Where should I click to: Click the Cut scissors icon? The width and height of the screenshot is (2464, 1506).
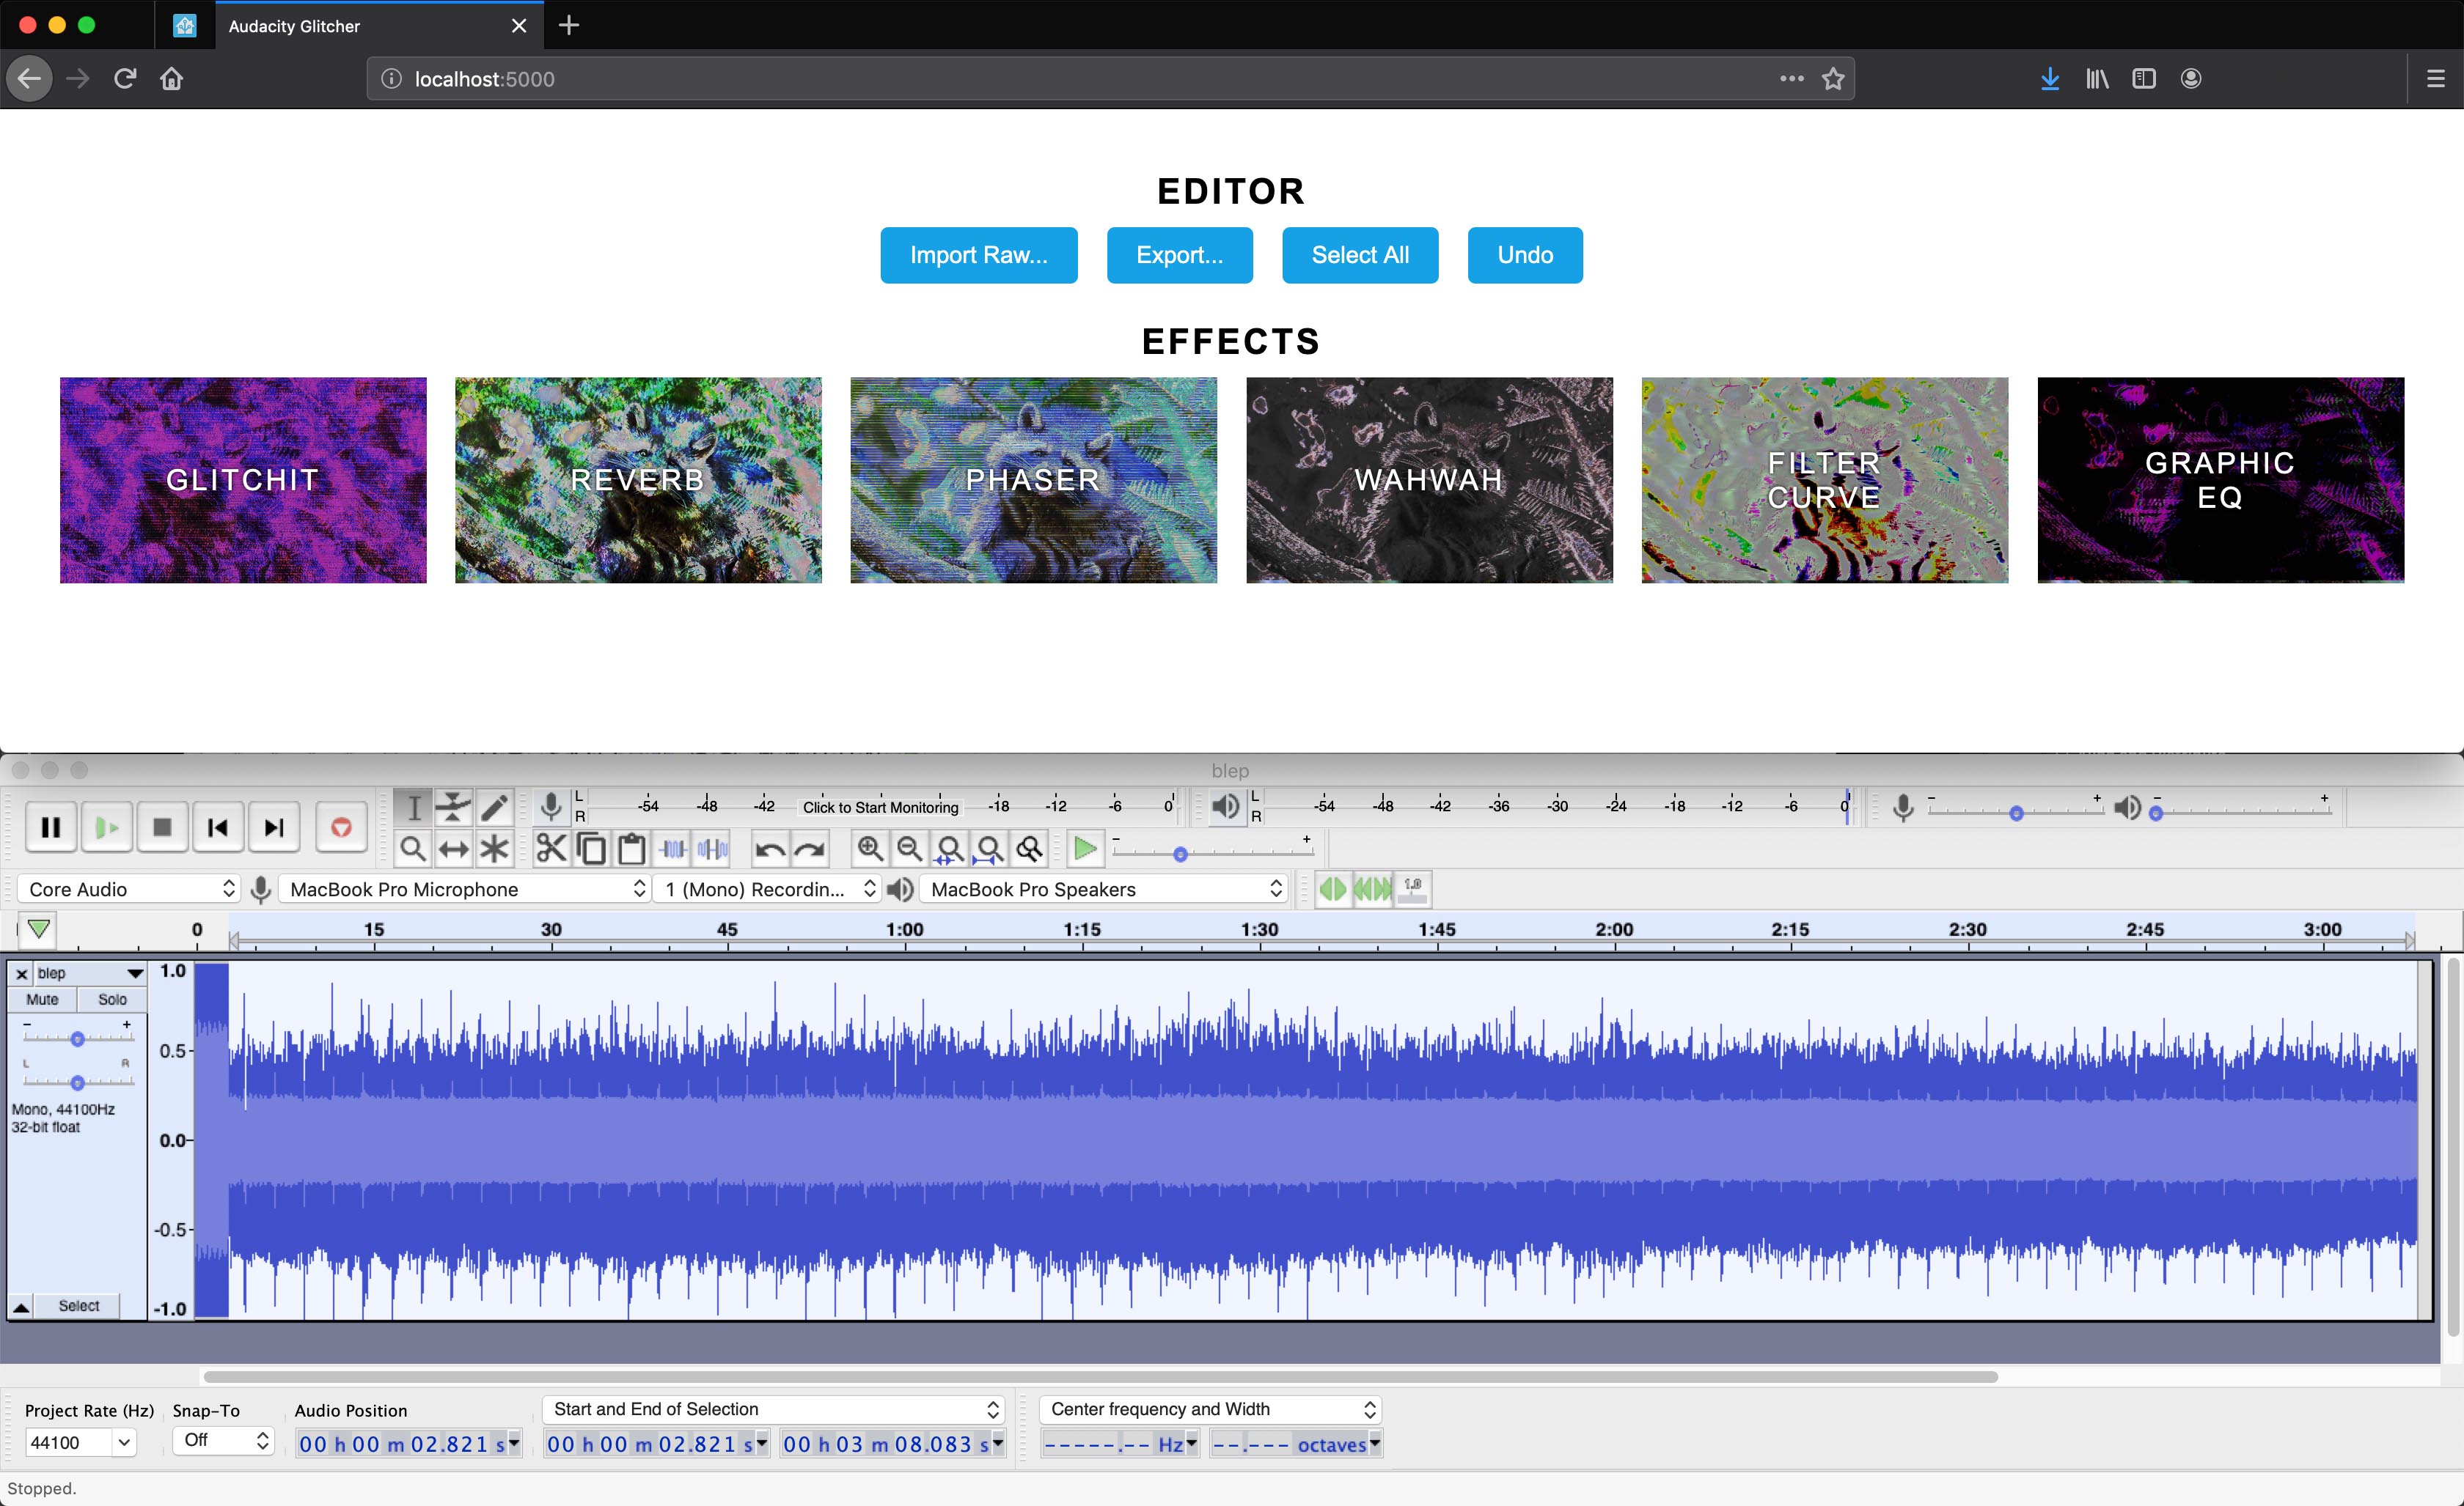click(x=551, y=849)
